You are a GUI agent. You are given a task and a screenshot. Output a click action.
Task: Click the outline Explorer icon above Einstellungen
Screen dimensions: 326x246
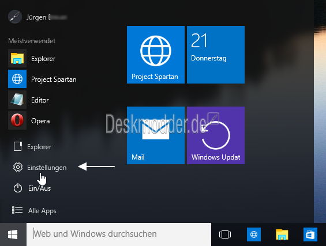point(18,146)
